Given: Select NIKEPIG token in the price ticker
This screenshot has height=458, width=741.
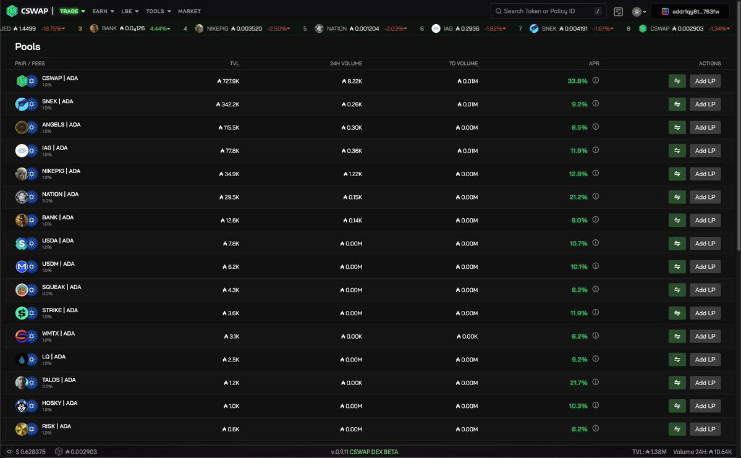Looking at the screenshot, I should [242, 28].
